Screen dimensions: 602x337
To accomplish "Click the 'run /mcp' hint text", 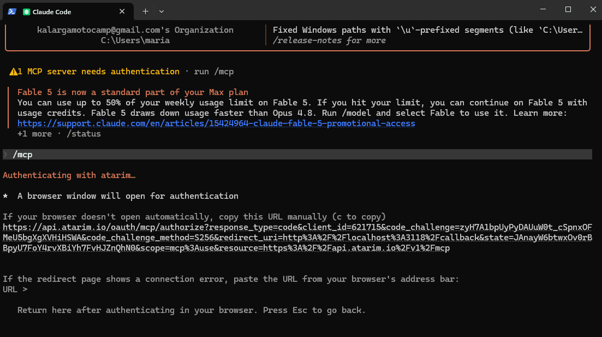I will click(214, 72).
